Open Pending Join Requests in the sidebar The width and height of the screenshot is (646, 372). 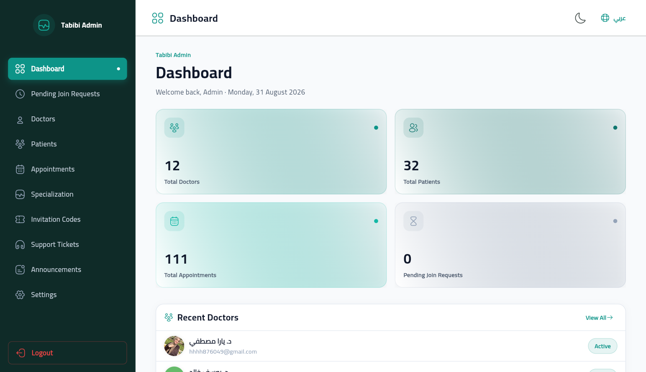tap(67, 94)
